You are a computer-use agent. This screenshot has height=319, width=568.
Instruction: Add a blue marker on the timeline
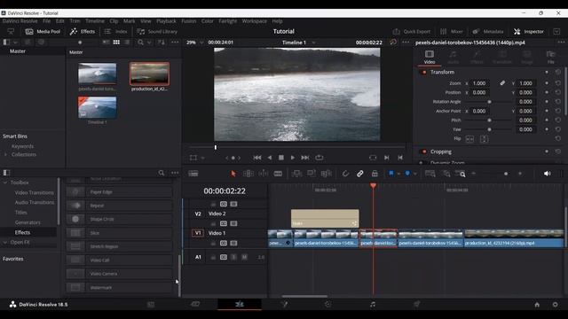[407, 174]
